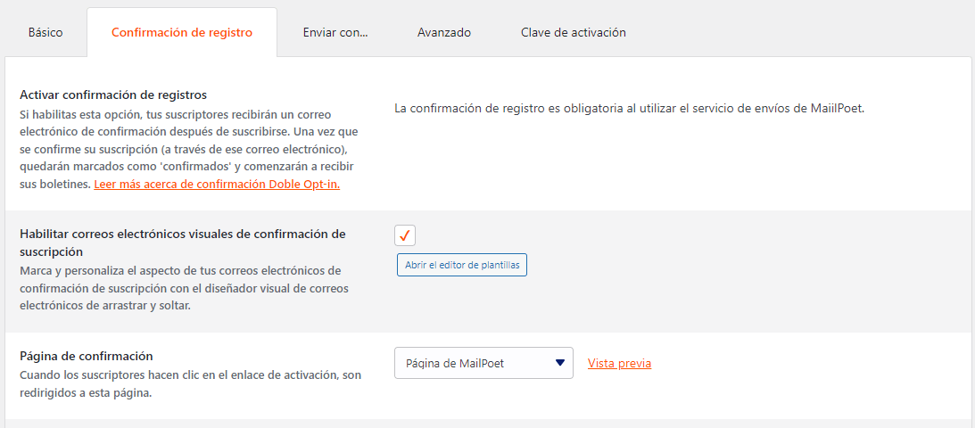Click the 'Si habilitas esta opción' description paragraph
This screenshot has height=428, width=975.
coord(189,150)
